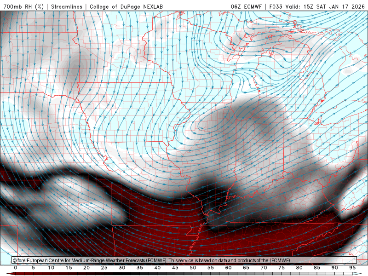Screen dimensions: 368x276
Task: Click the '45' value on RH color scale
Action: (x=175, y=268)
